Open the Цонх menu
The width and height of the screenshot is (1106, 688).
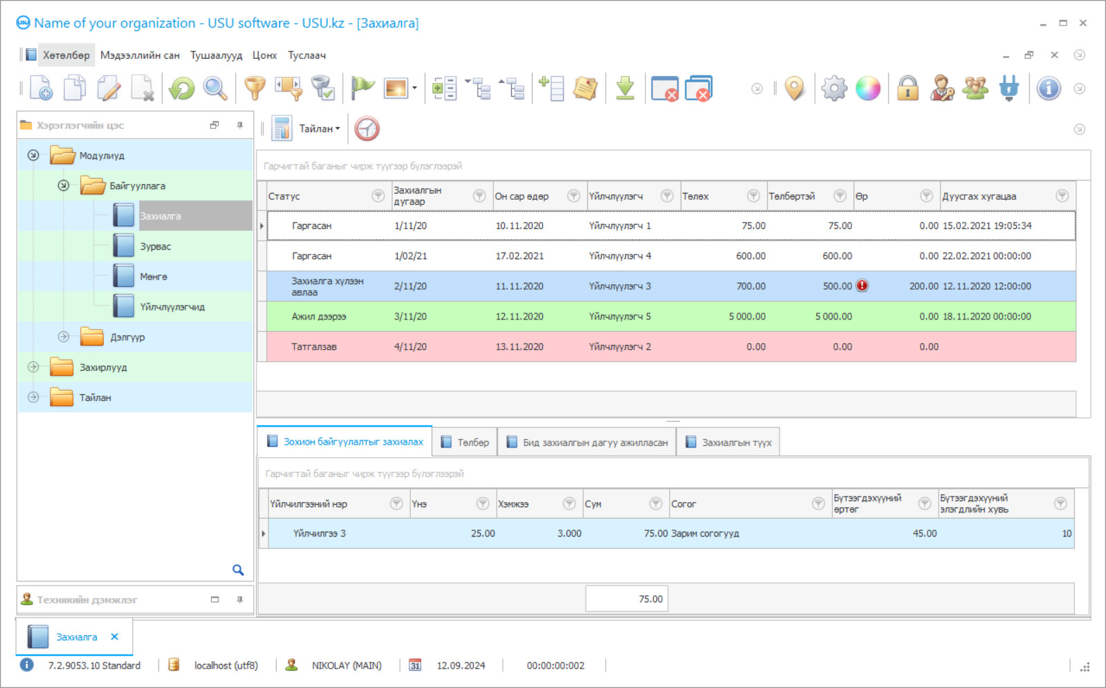pyautogui.click(x=265, y=55)
